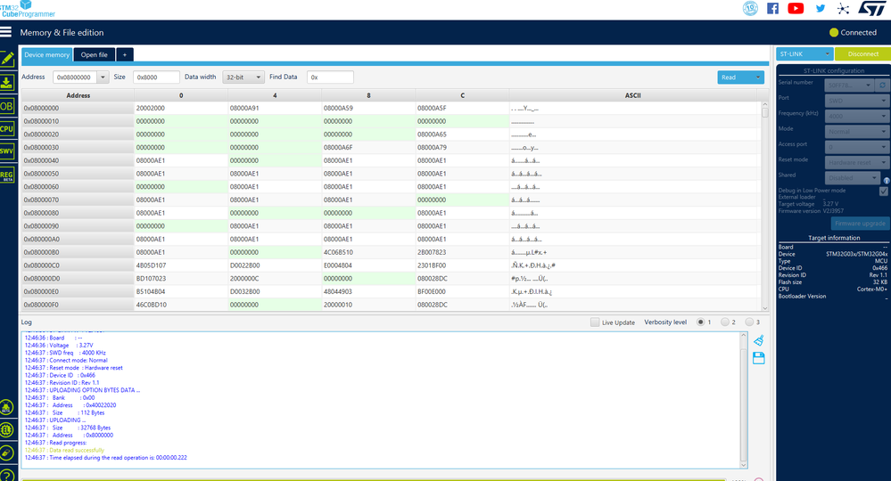The width and height of the screenshot is (891, 481).
Task: Click the Read button
Action: coord(734,77)
